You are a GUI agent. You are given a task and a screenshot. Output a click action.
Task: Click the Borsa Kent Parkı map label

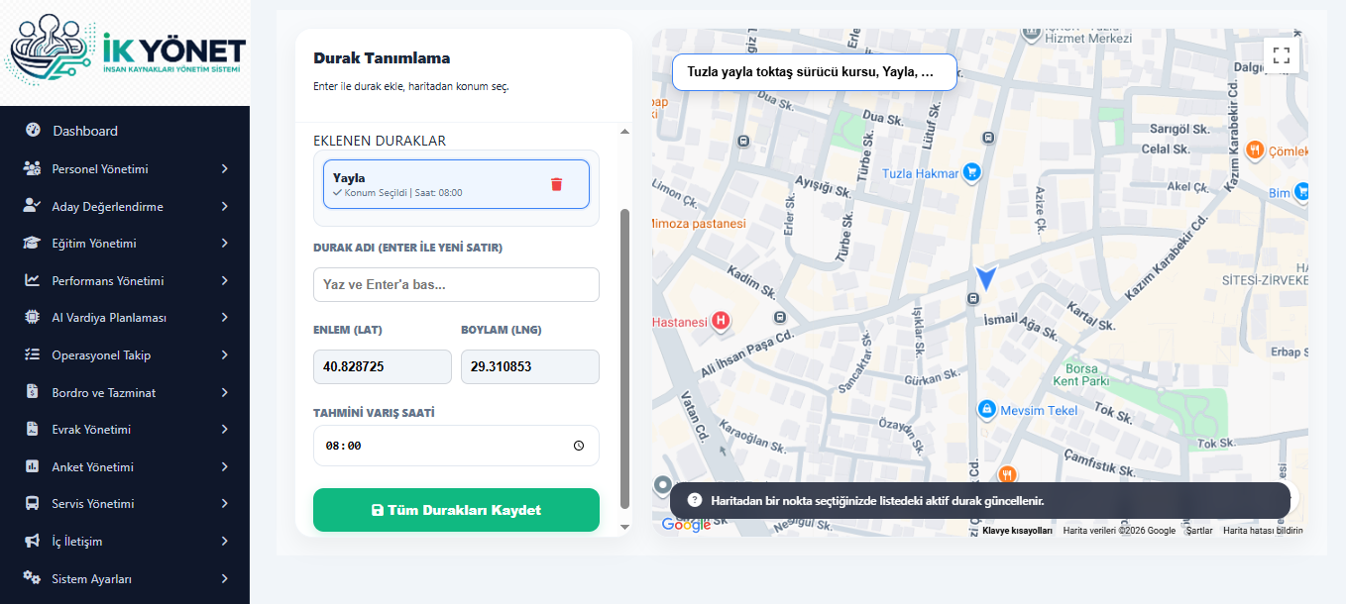pyautogui.click(x=1080, y=374)
